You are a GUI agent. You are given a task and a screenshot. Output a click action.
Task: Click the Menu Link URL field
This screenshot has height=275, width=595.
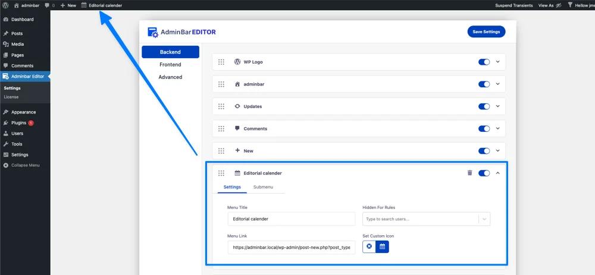click(292, 247)
